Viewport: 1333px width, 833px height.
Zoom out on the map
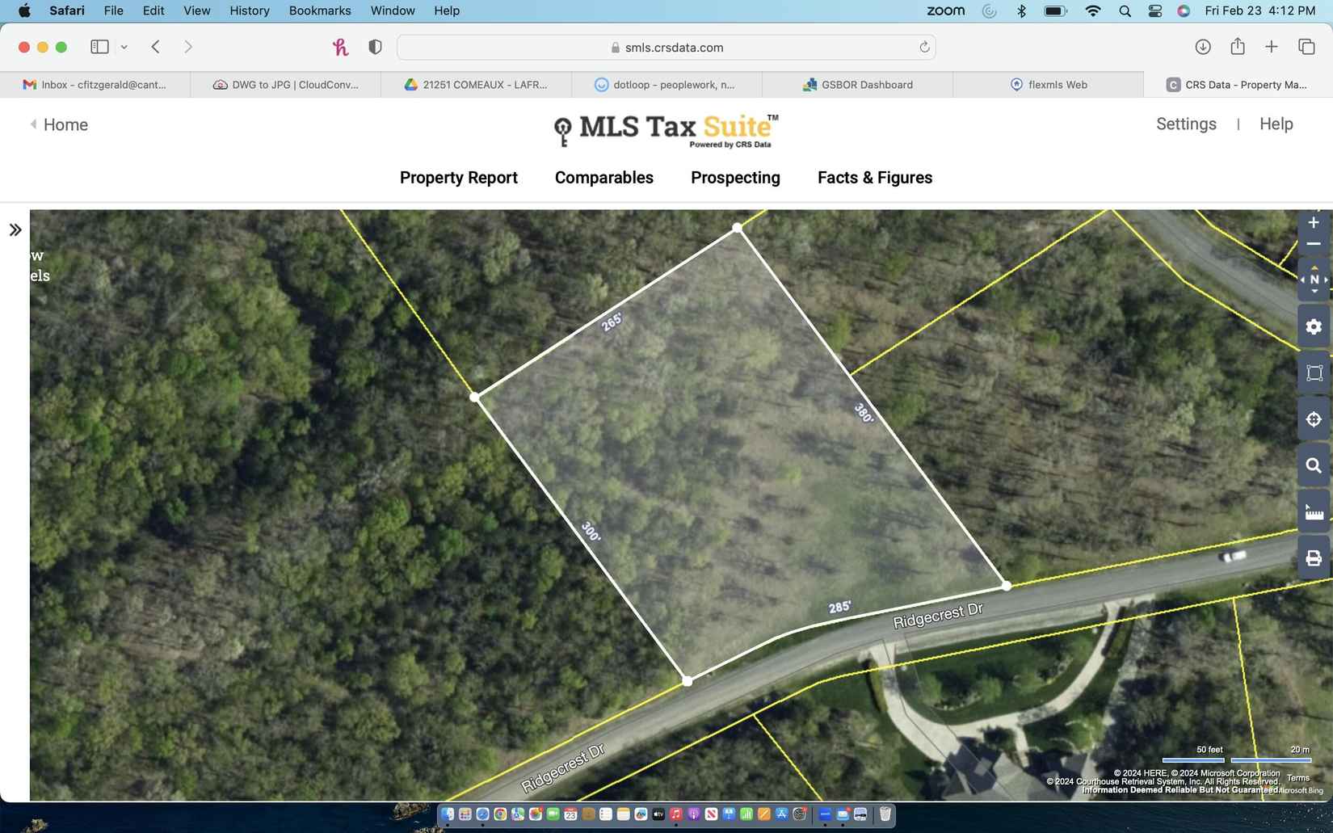(1314, 244)
